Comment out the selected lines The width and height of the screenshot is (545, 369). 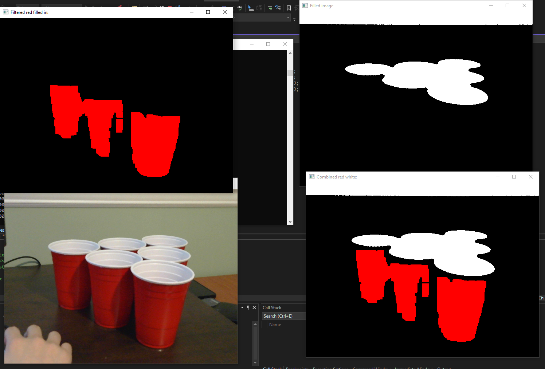(x=270, y=8)
